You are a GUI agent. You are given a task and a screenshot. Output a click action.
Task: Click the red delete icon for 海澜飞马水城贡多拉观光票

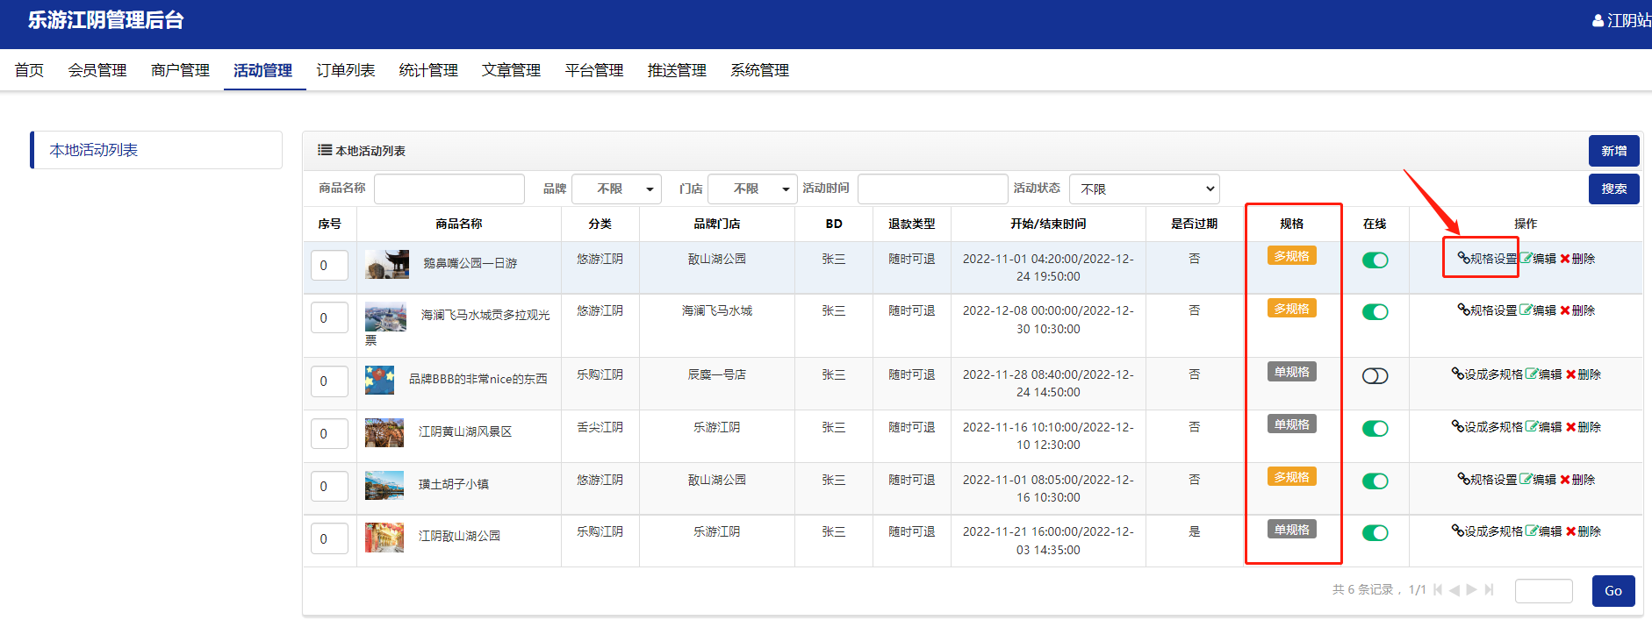1565,310
